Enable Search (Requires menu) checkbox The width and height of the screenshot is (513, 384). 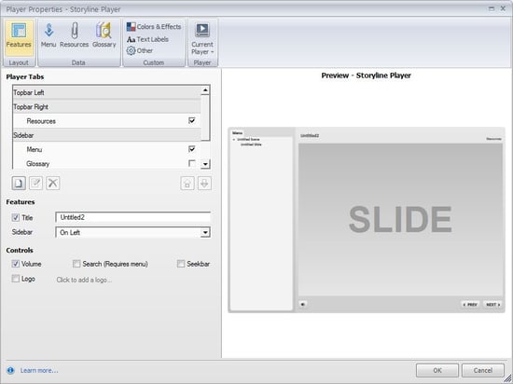click(76, 264)
